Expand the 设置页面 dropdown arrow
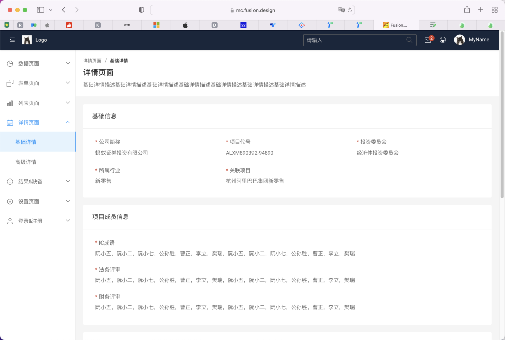 click(68, 201)
